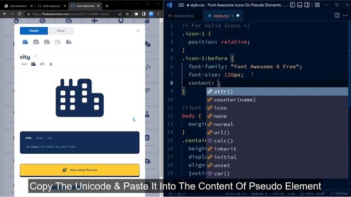Click the large city icon preview
This screenshot has width=351, height=197.
click(x=80, y=97)
